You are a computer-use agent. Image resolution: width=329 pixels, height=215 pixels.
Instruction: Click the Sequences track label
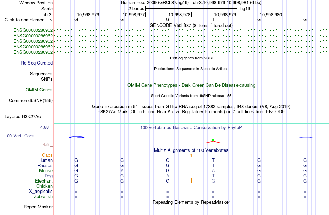(x=41, y=74)
